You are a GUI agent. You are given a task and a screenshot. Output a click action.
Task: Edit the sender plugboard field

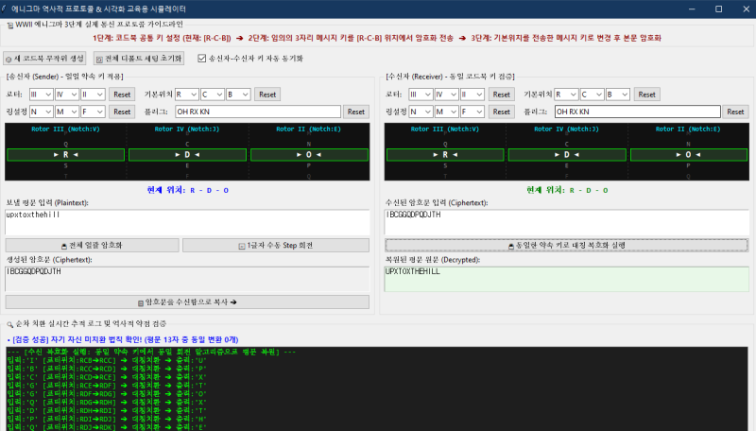258,112
